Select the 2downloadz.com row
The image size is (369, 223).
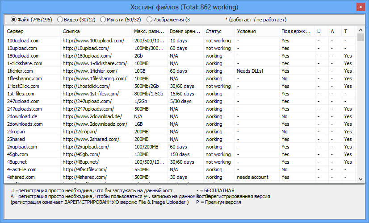click(180, 124)
